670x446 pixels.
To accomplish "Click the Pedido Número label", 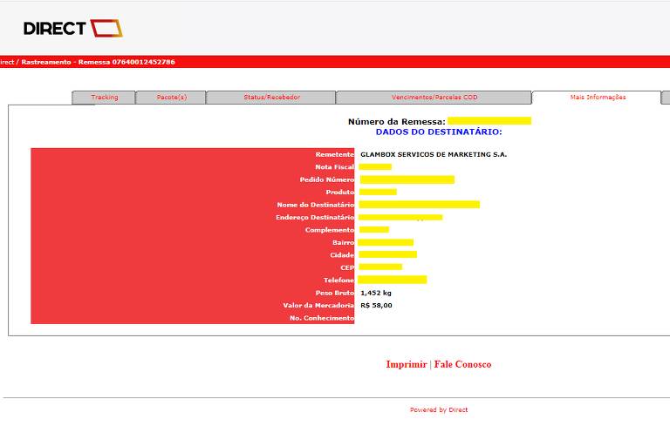I will click(327, 179).
